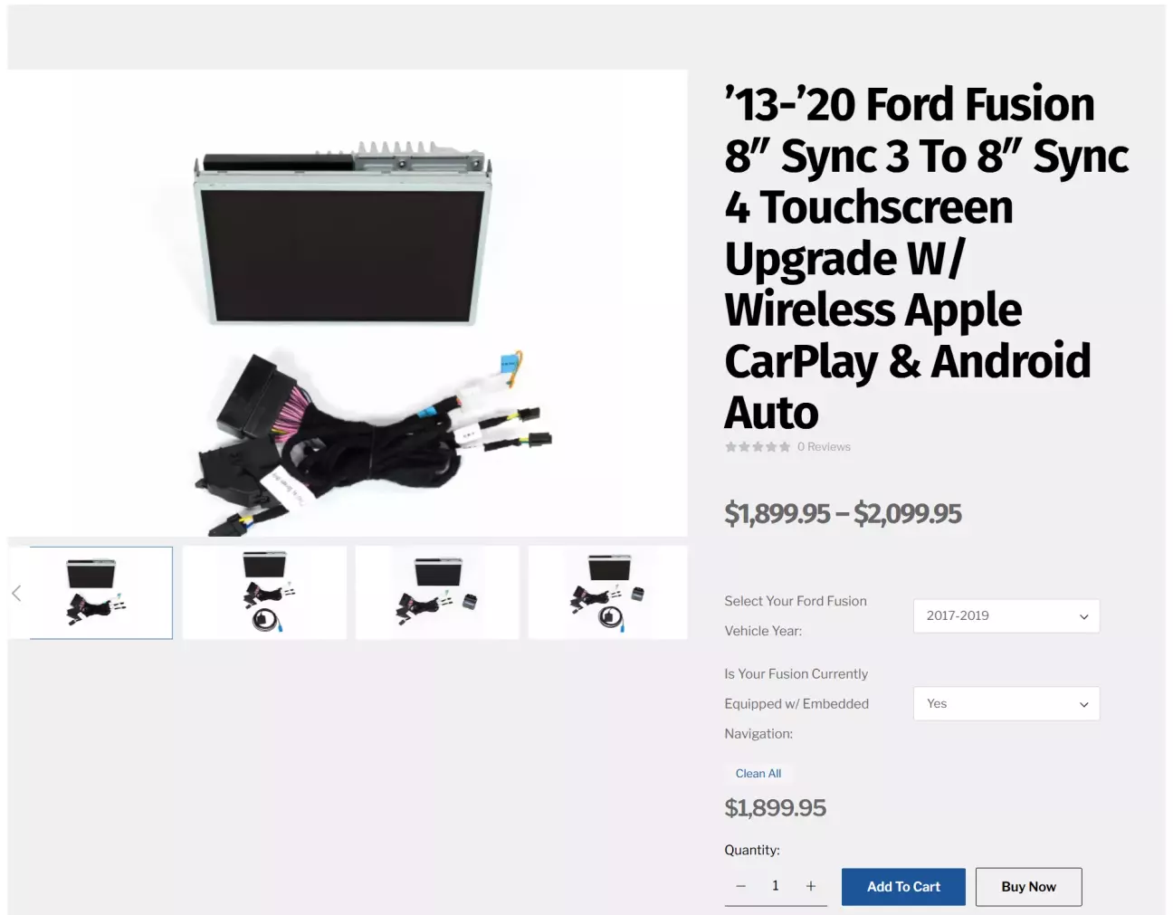Open the 0 Reviews link

point(824,447)
